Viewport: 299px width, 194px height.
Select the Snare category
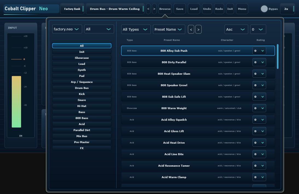point(82,100)
